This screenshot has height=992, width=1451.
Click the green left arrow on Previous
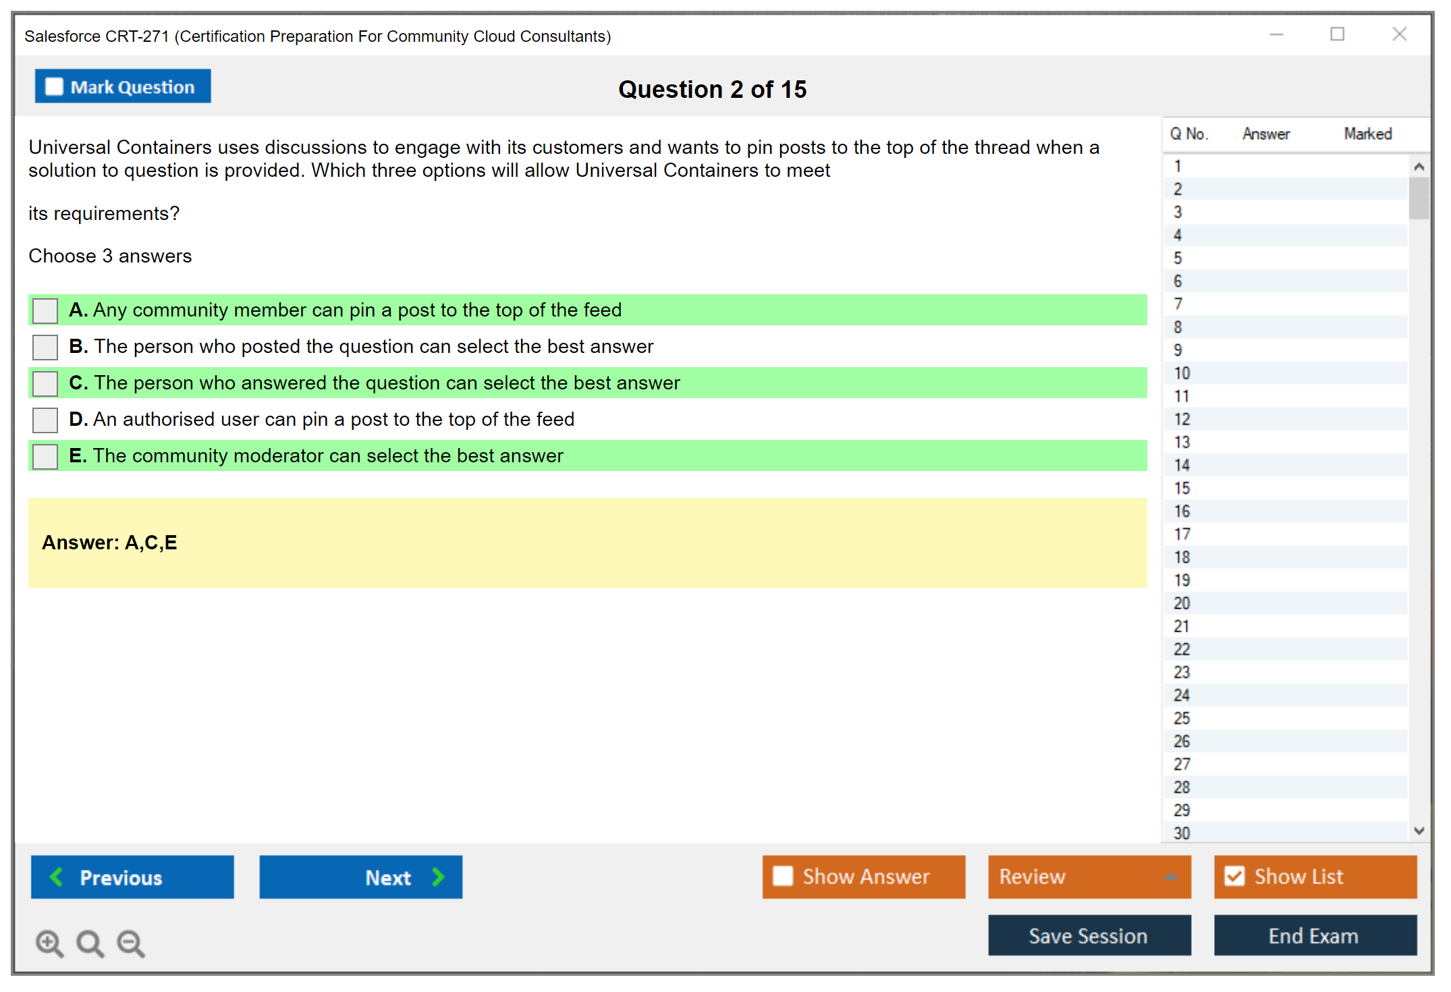pos(57,877)
